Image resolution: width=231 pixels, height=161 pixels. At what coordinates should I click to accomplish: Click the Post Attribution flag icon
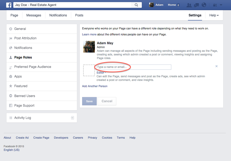pos(11,38)
